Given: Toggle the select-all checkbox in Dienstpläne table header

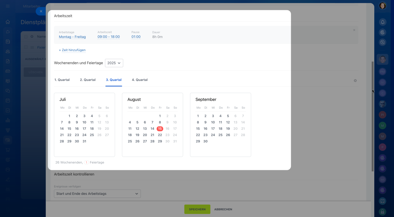Looking at the screenshot, I should coord(26,36).
